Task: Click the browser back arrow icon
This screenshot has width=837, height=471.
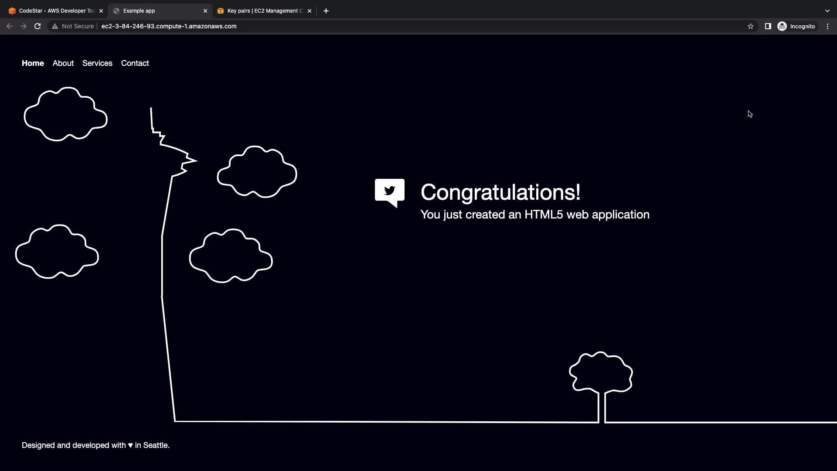Action: [x=10, y=26]
